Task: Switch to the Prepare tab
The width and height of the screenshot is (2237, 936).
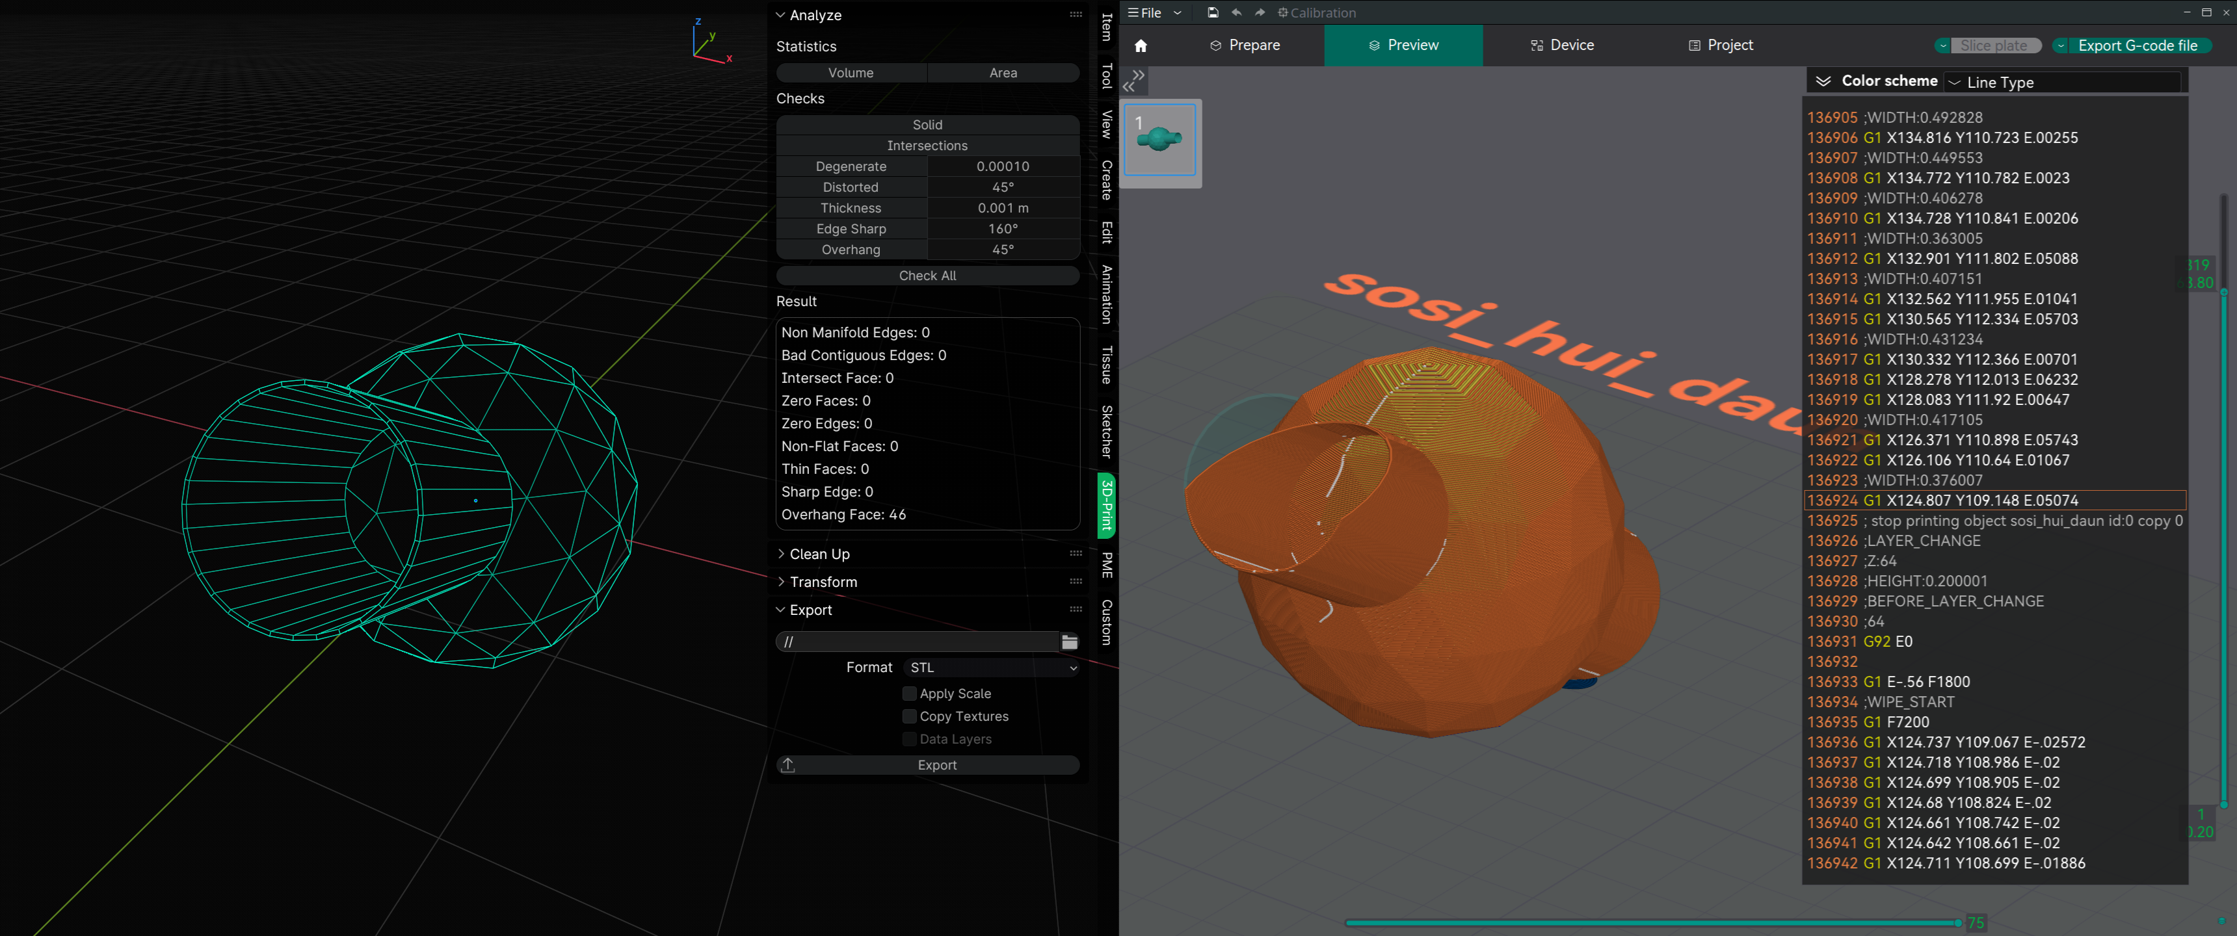Action: click(1245, 45)
